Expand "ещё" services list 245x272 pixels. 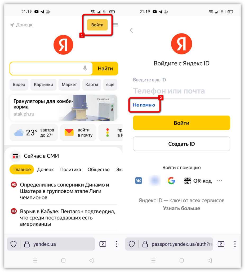click(110, 85)
